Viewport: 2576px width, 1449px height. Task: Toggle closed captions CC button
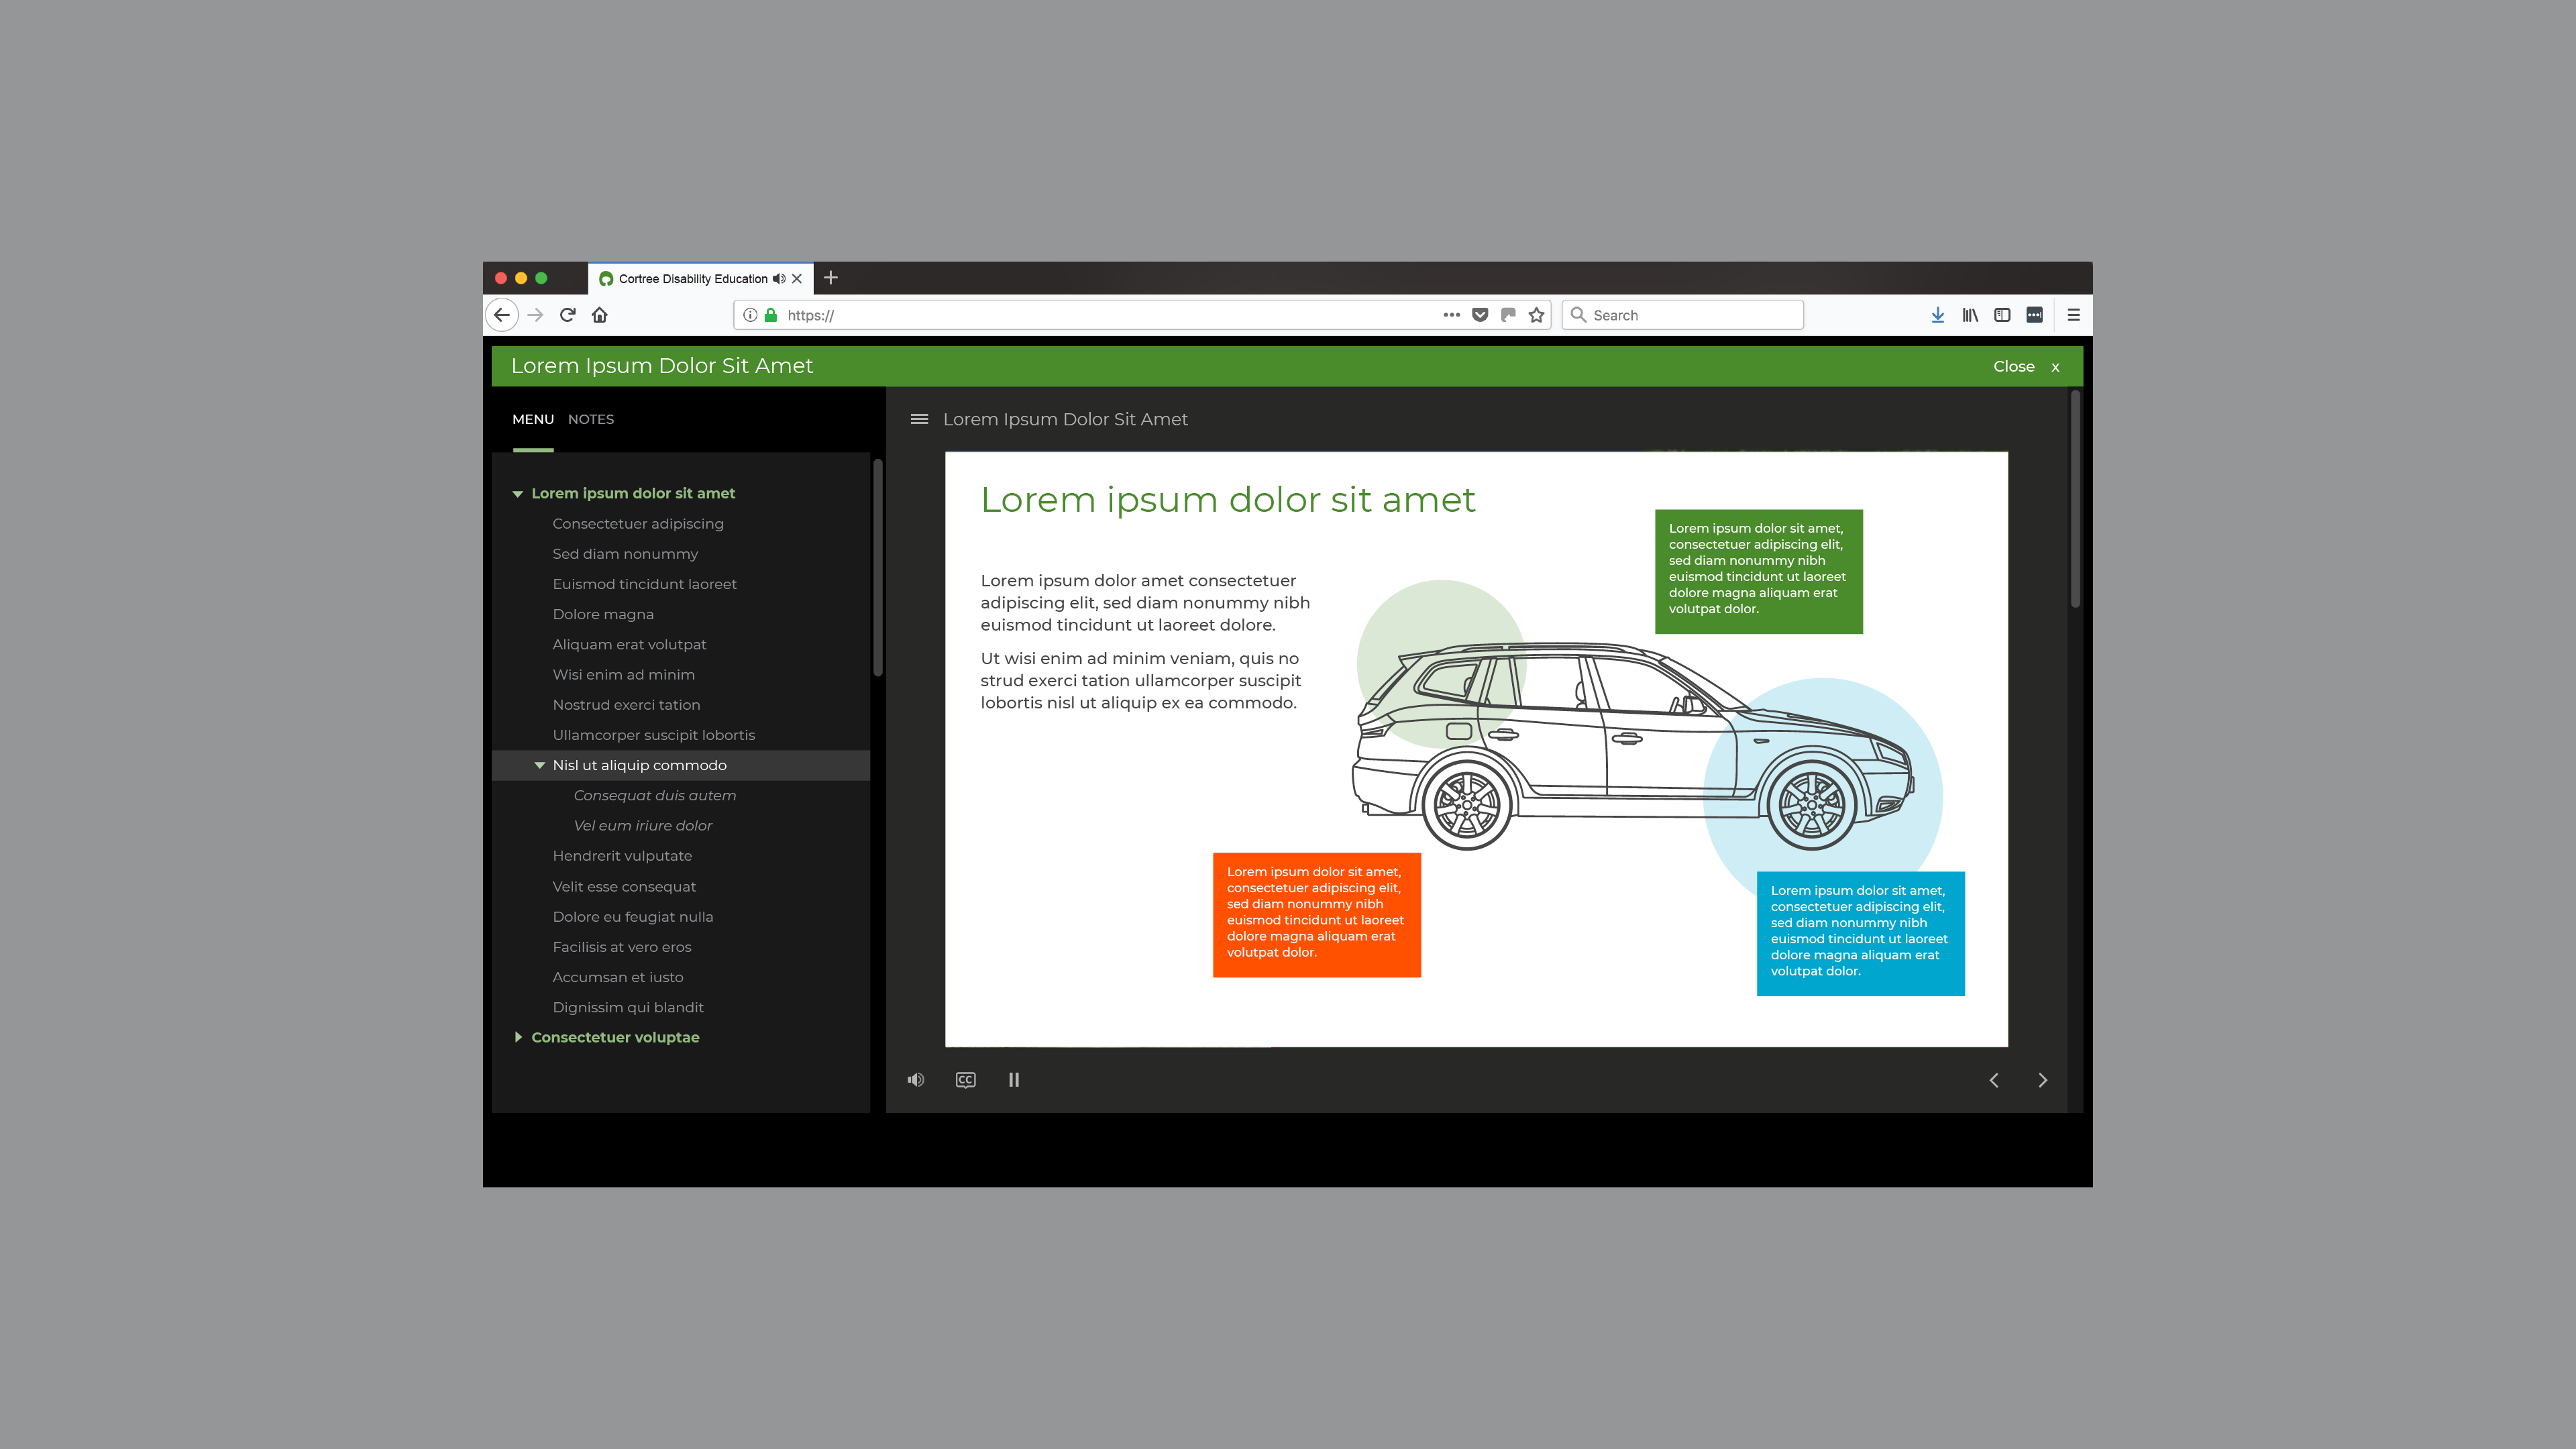pyautogui.click(x=965, y=1079)
